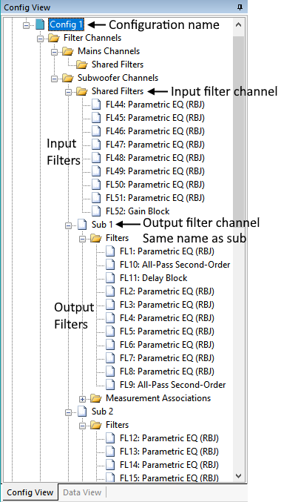Collapse the Subwoofer Channels node
Image resolution: width=281 pixels, height=502 pixels.
pos(54,78)
